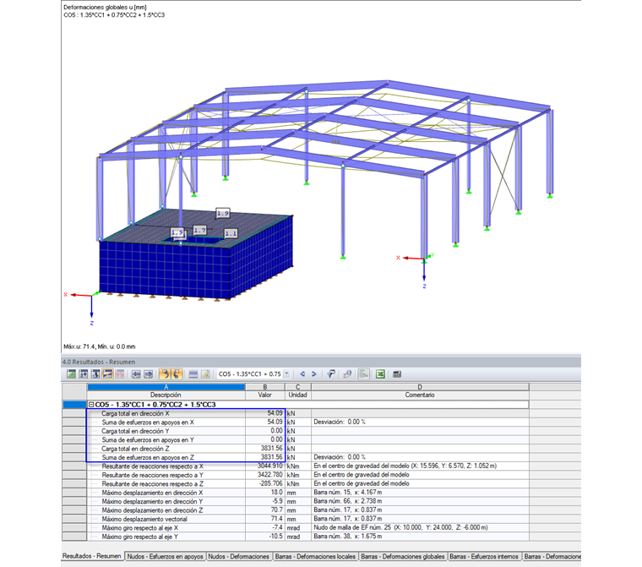Image resolution: width=642 pixels, height=567 pixels.
Task: Go to previous load case with left arrow
Action: (302, 373)
